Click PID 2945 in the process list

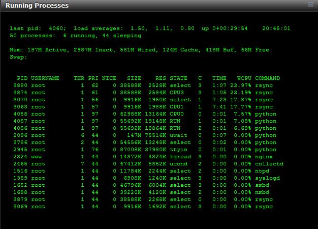[20, 149]
